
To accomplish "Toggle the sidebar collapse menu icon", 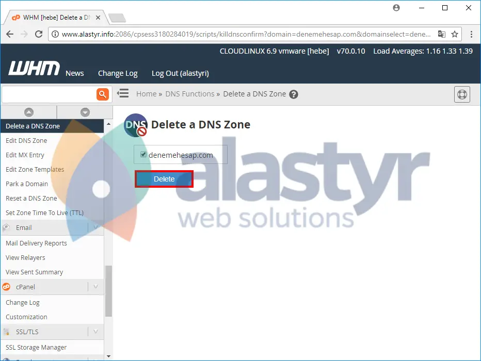I will pos(123,93).
